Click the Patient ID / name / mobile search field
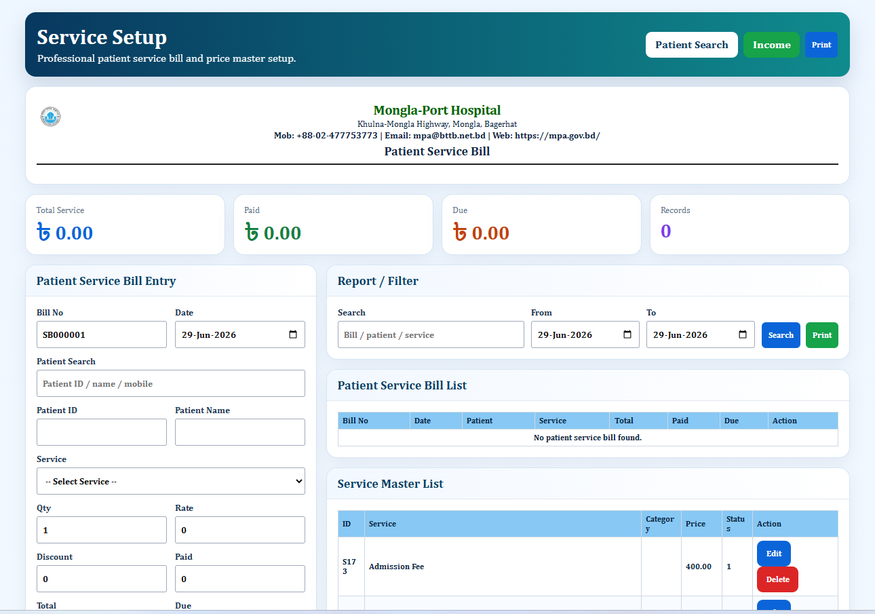The height and width of the screenshot is (614, 875). click(x=171, y=383)
